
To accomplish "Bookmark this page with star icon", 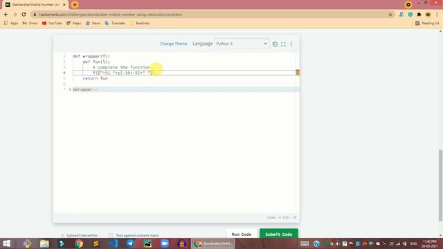I will pos(390,15).
